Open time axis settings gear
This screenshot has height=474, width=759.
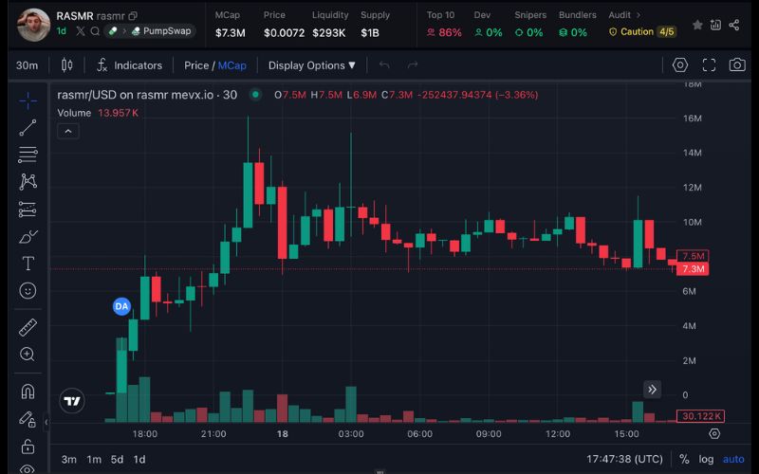[714, 433]
